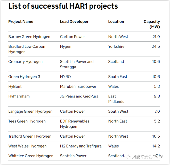Click the 'Location' column header
Screen dimensions: 170x165
pyautogui.click(x=116, y=22)
